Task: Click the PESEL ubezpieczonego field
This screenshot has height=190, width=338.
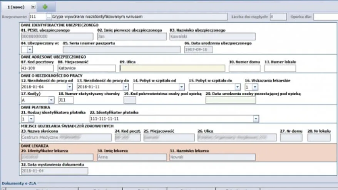Action: [x=57, y=37]
